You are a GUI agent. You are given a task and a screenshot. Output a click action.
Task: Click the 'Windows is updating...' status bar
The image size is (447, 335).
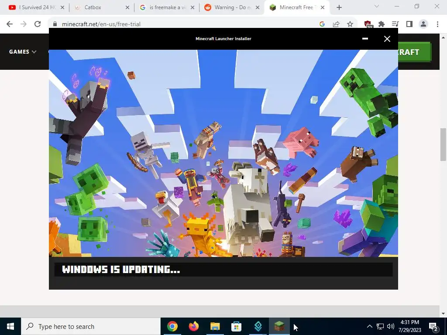point(223,269)
